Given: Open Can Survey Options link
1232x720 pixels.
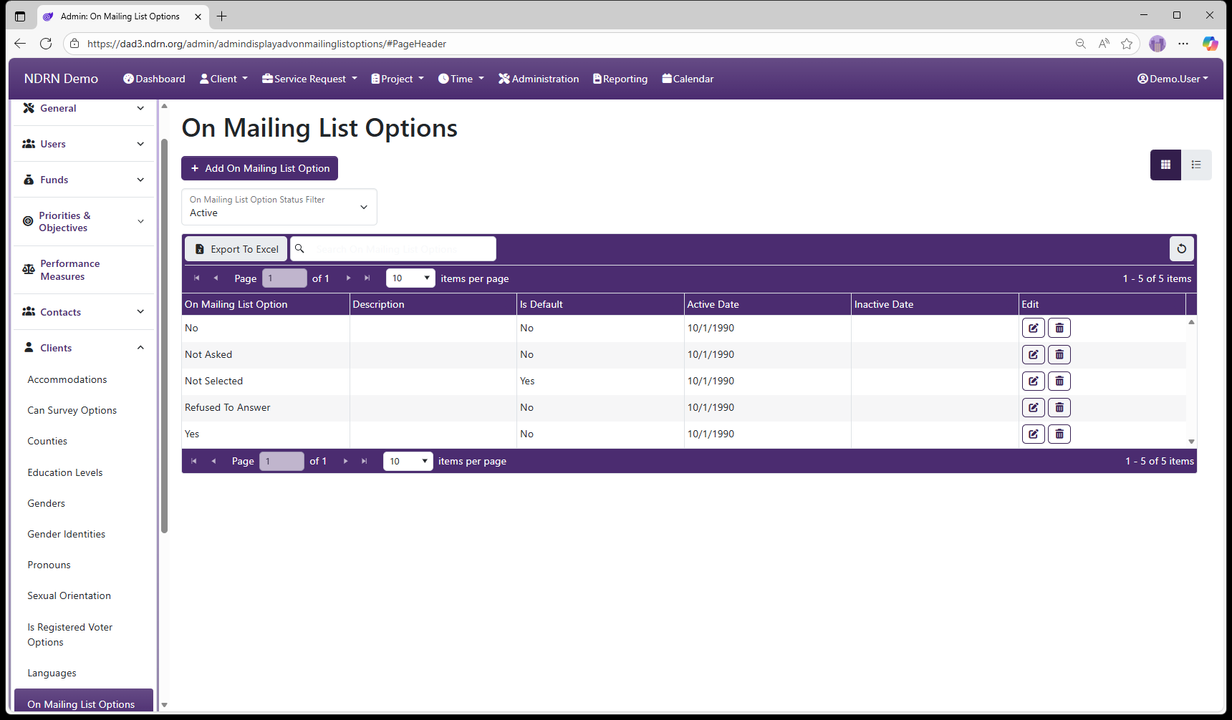Looking at the screenshot, I should point(72,410).
